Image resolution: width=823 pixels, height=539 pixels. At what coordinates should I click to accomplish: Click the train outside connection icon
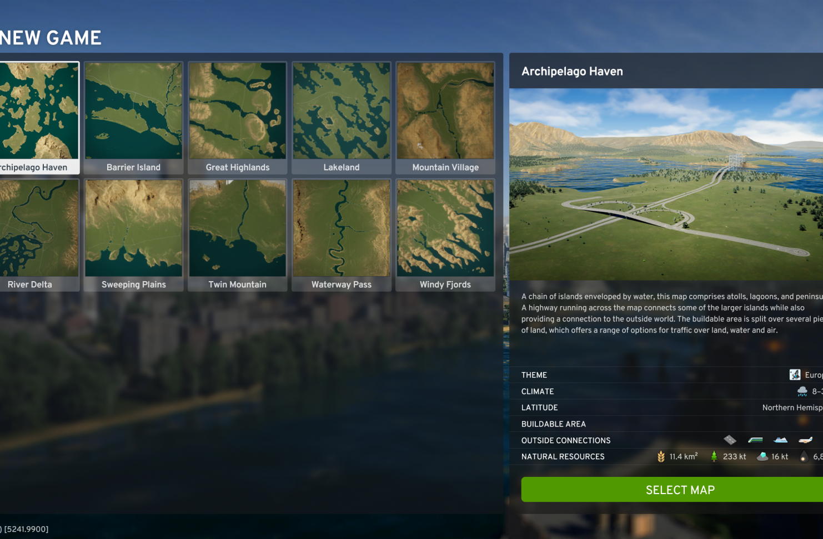coord(755,440)
